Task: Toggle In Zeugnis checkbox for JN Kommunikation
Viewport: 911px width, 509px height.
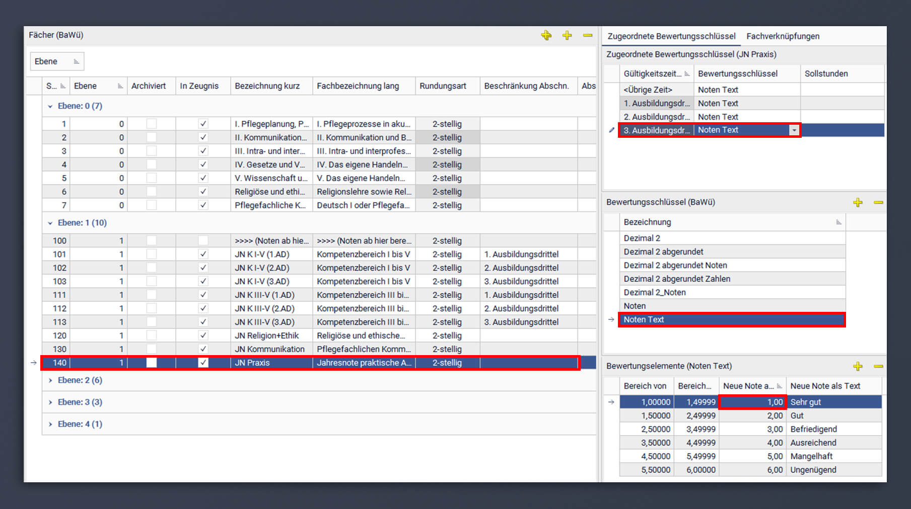Action: pyautogui.click(x=203, y=349)
